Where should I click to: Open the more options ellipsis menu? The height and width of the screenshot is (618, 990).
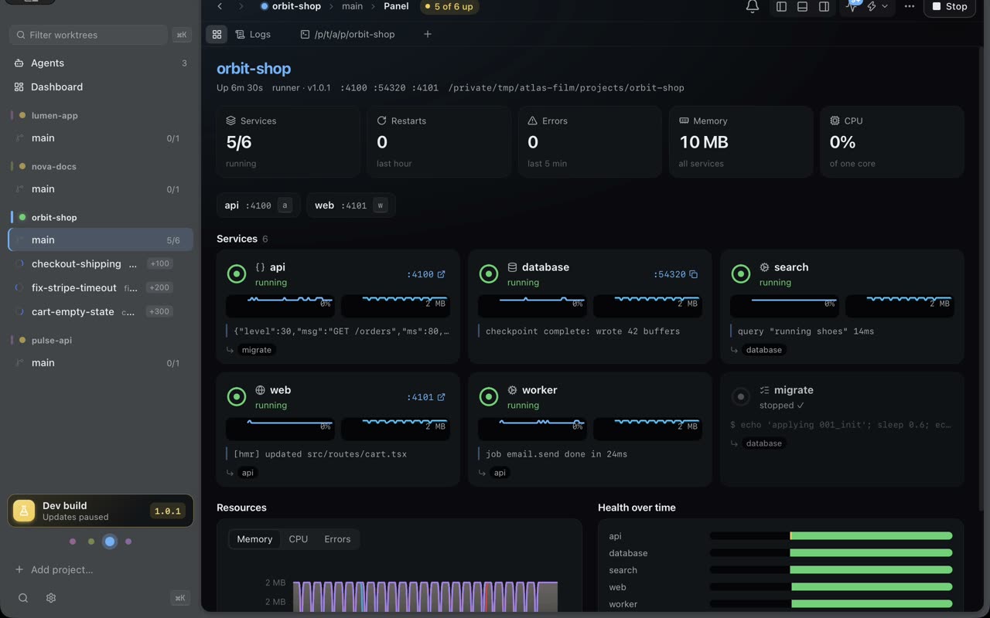click(910, 6)
